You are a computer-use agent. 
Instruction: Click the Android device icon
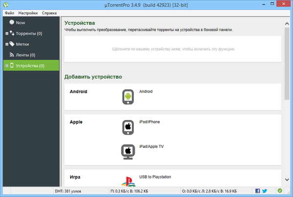click(x=128, y=97)
